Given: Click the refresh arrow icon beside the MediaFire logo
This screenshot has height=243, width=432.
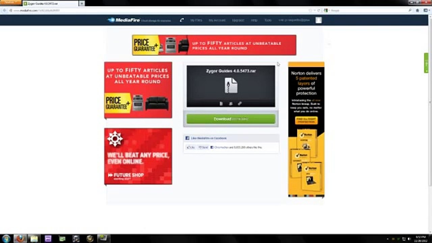Looking at the screenshot, I should 182,20.
